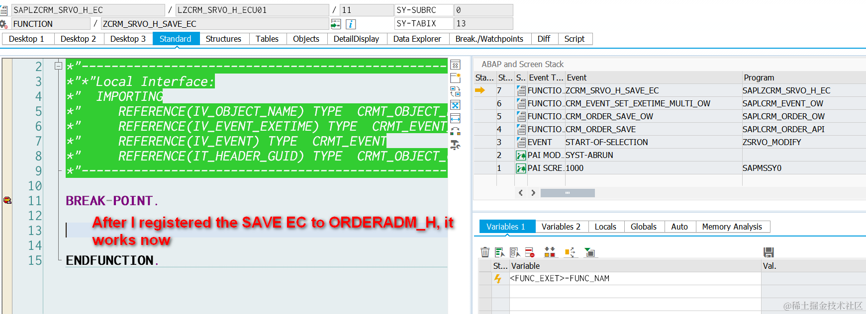866x314 pixels.
Task: Click the ZSRVO_MODIFY program cell
Action: point(803,142)
